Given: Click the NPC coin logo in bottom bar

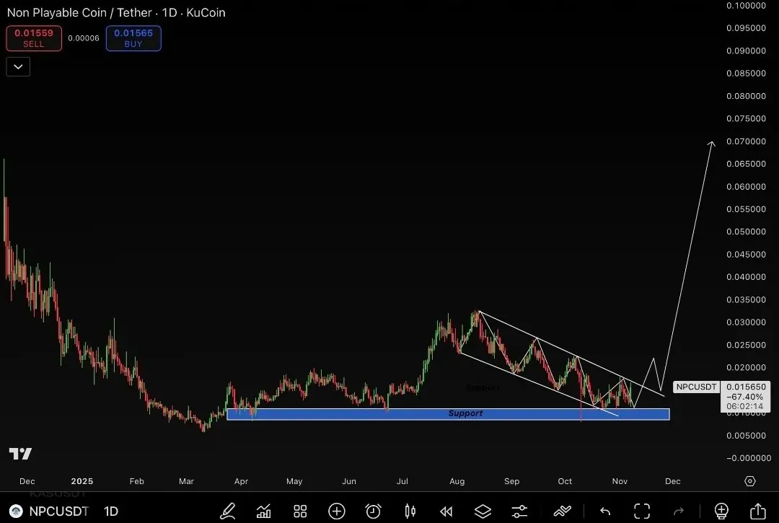Looking at the screenshot, I should point(16,511).
